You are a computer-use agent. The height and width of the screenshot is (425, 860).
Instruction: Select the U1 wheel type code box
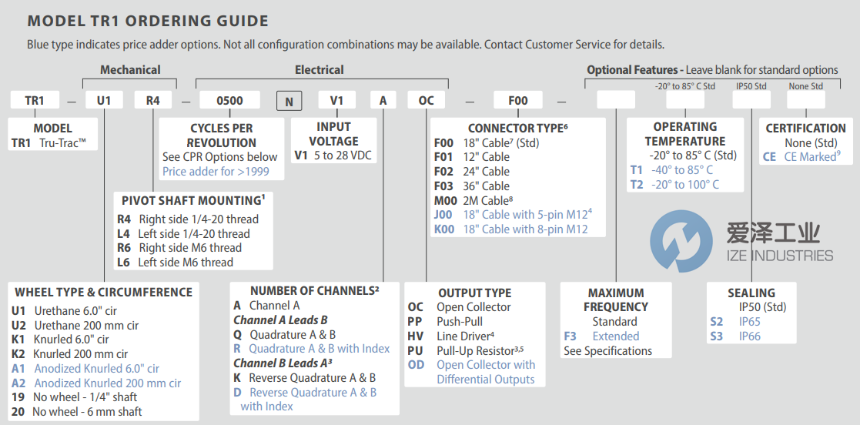click(103, 100)
